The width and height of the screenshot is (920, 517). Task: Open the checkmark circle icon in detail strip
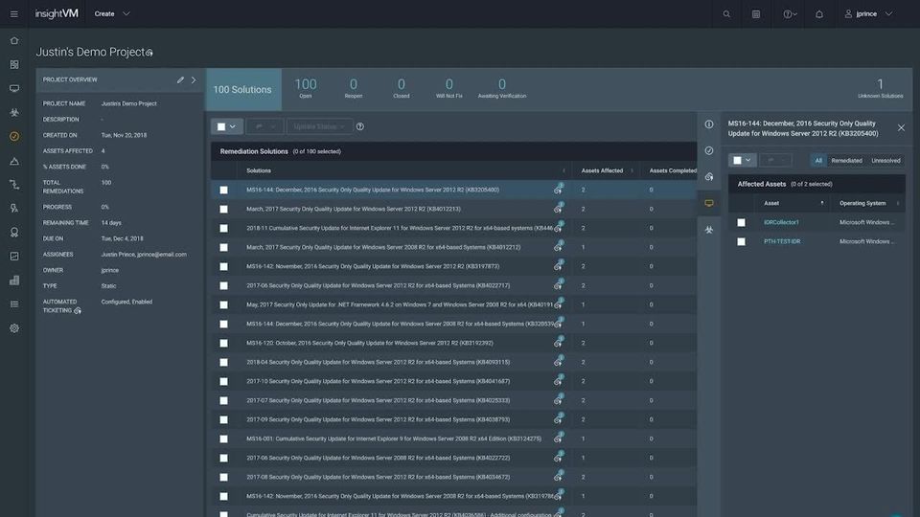[709, 150]
